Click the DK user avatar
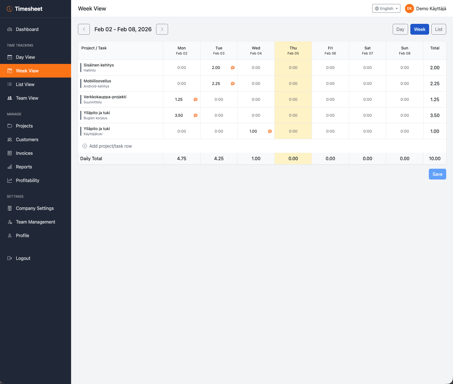 [x=409, y=9]
